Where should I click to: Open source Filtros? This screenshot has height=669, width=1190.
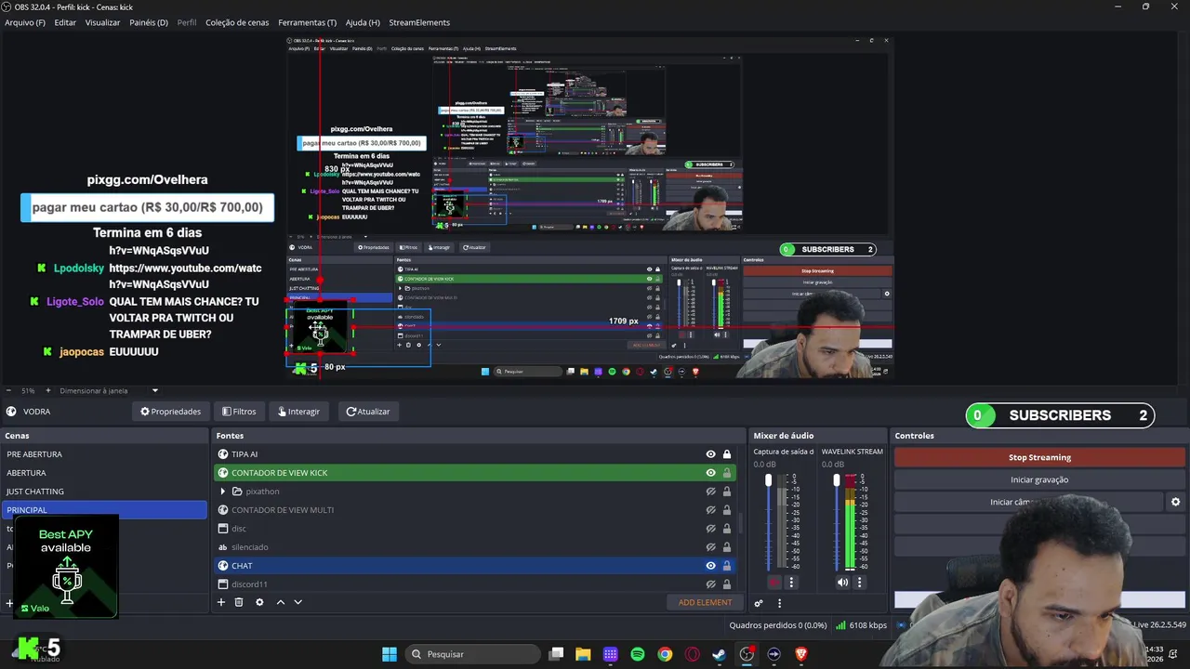(x=239, y=412)
